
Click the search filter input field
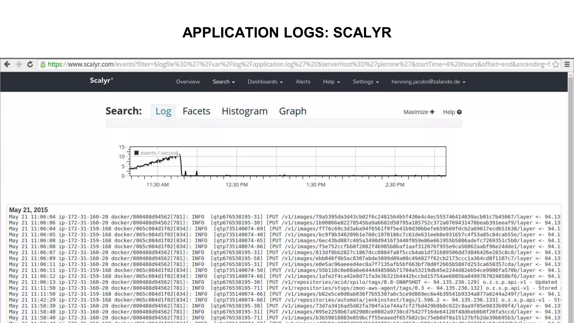284,123
